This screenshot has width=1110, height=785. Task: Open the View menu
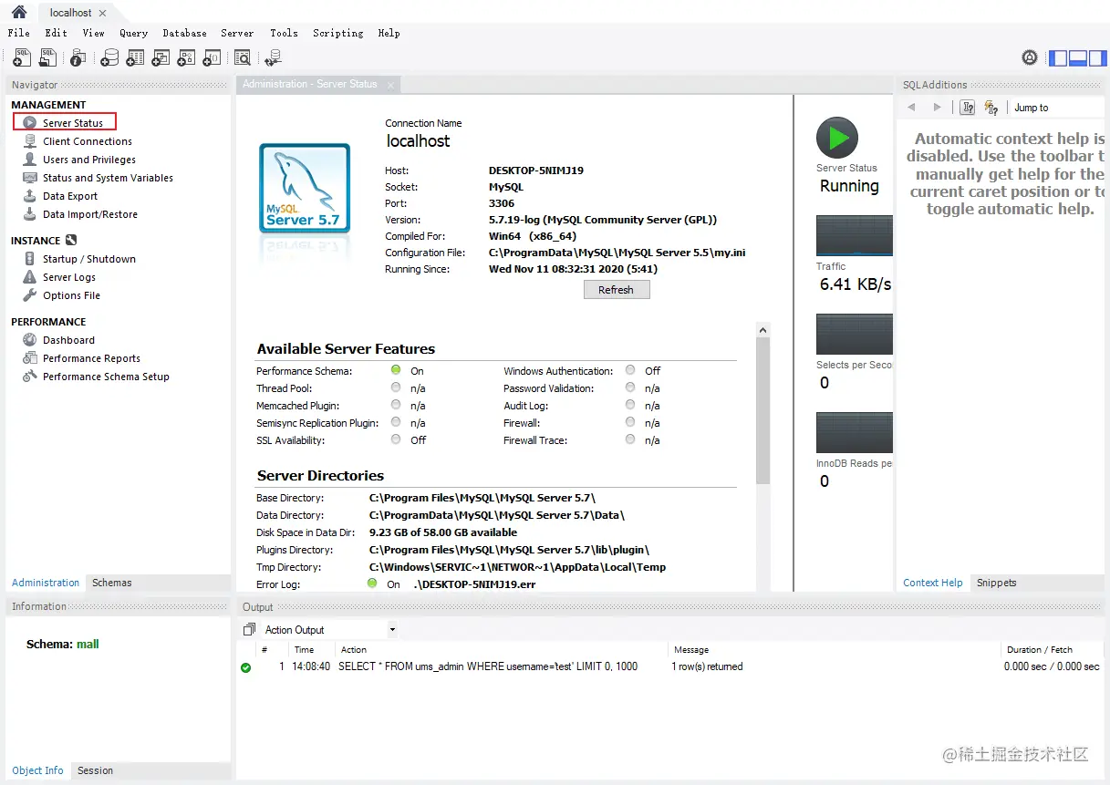pos(94,33)
